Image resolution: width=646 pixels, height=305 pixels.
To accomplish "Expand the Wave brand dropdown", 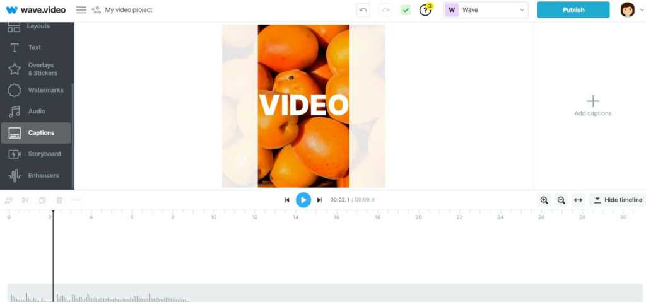I will (486, 10).
